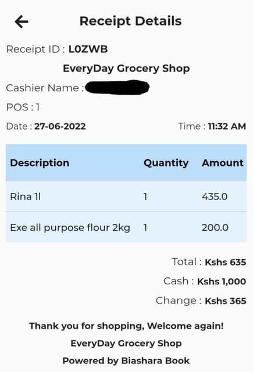
Task: Tap the blacked-out cashier name
Action: 117,87
